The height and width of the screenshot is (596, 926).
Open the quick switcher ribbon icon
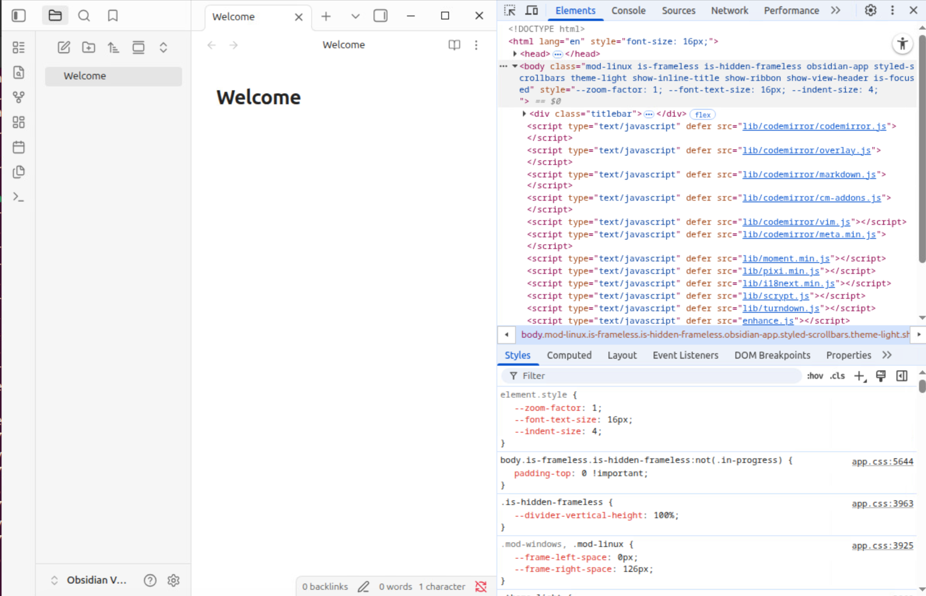point(18,72)
